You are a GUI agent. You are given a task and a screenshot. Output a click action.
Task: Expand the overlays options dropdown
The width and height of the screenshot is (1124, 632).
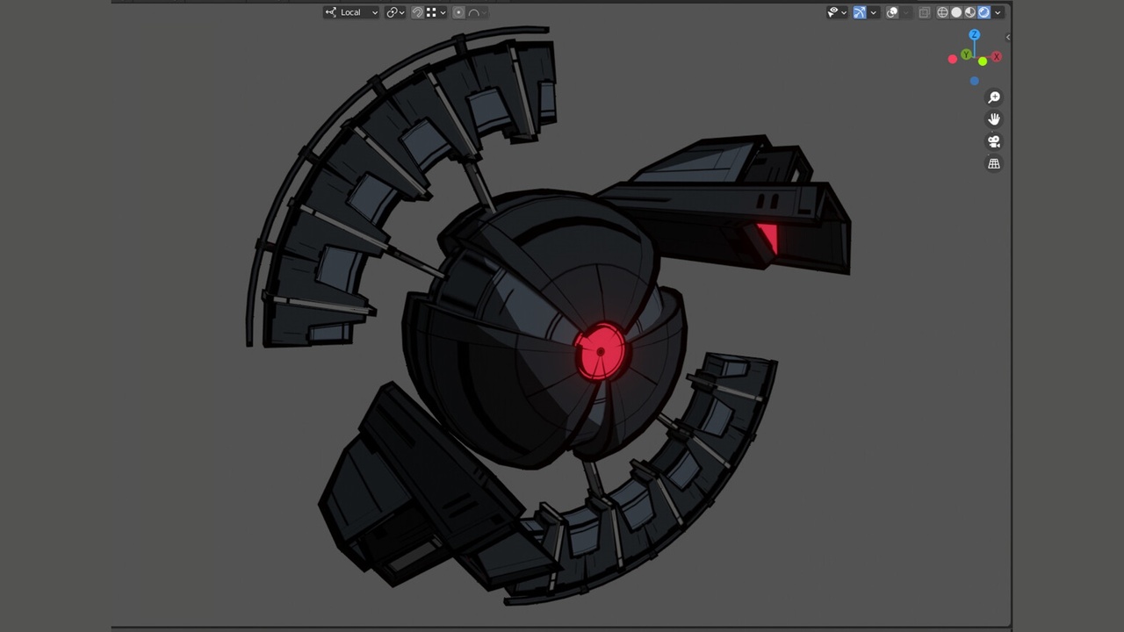(x=905, y=12)
